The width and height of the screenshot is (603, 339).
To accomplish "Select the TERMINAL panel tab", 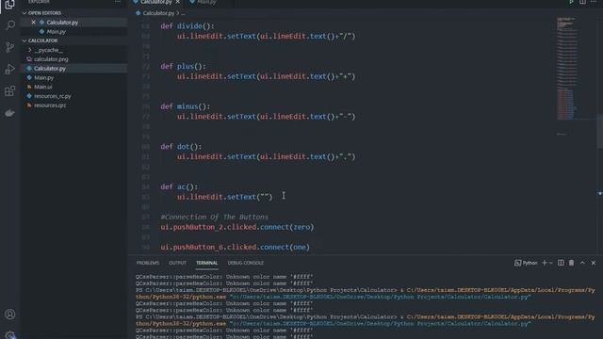I will tap(207, 263).
